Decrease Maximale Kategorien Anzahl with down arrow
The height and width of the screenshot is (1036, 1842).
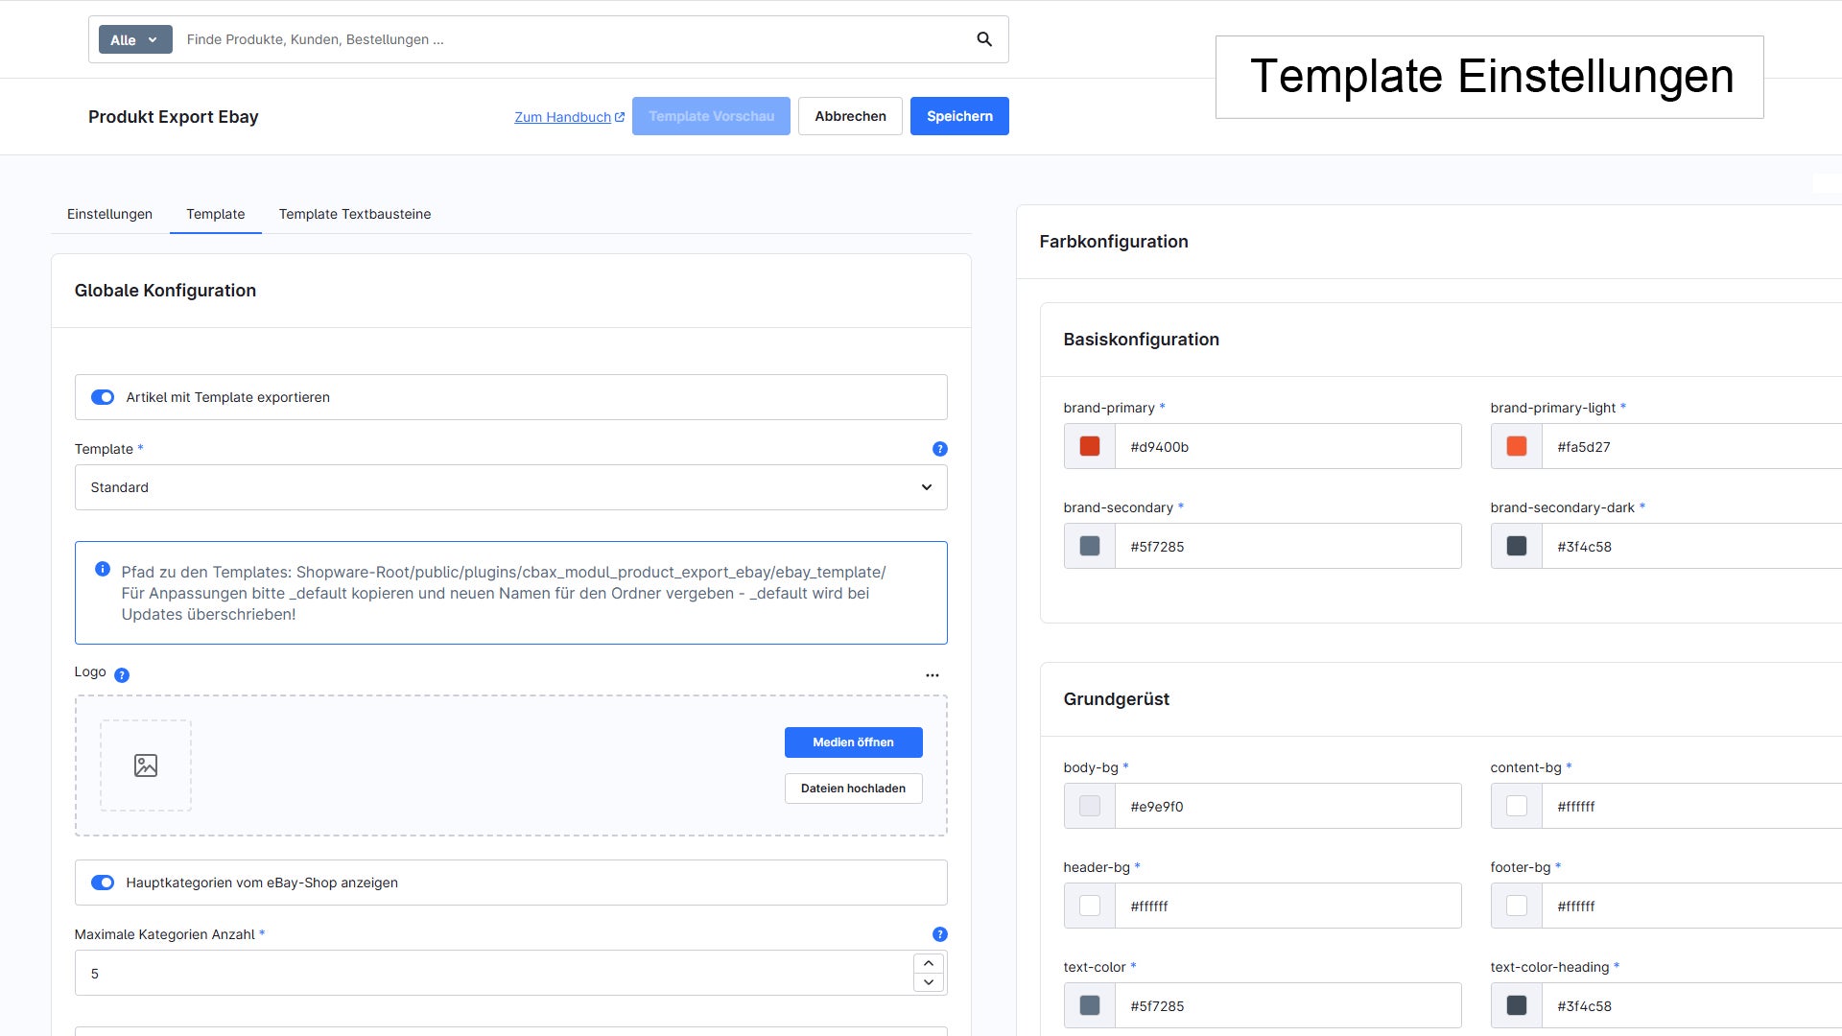coord(929,982)
